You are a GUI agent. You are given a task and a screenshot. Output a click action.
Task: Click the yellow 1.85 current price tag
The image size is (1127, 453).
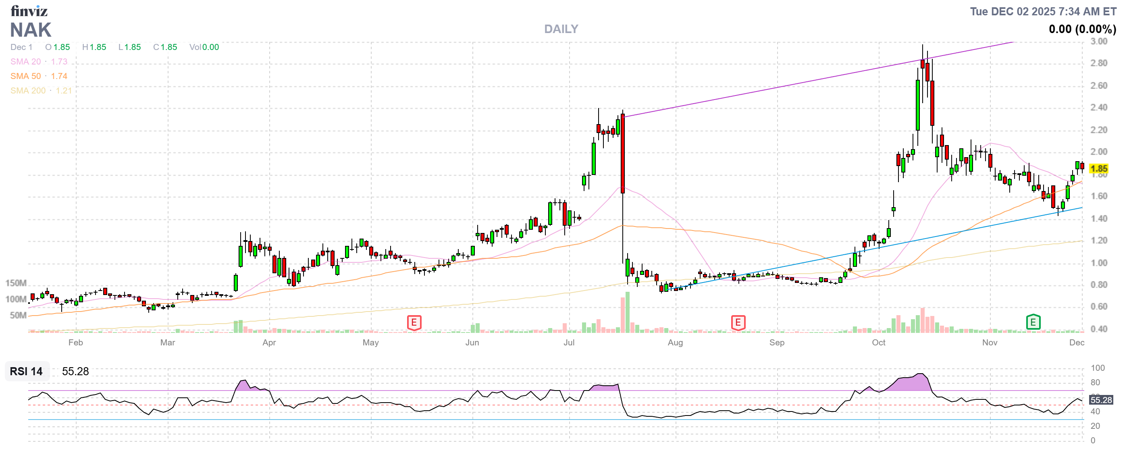pos(1098,168)
